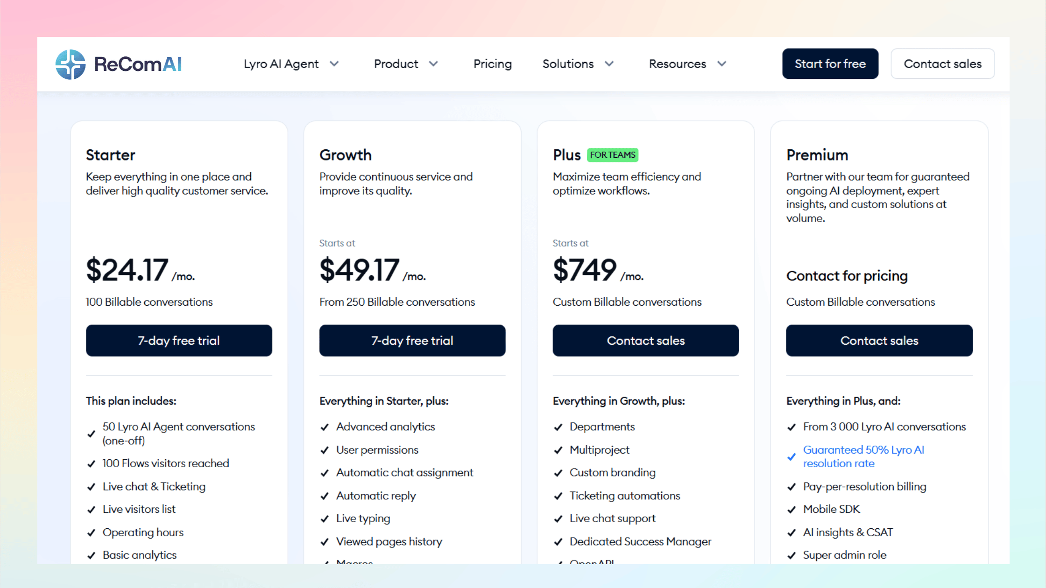This screenshot has height=588, width=1046.
Task: Click 'Everything in Plus, and:' heading
Action: [x=843, y=401]
